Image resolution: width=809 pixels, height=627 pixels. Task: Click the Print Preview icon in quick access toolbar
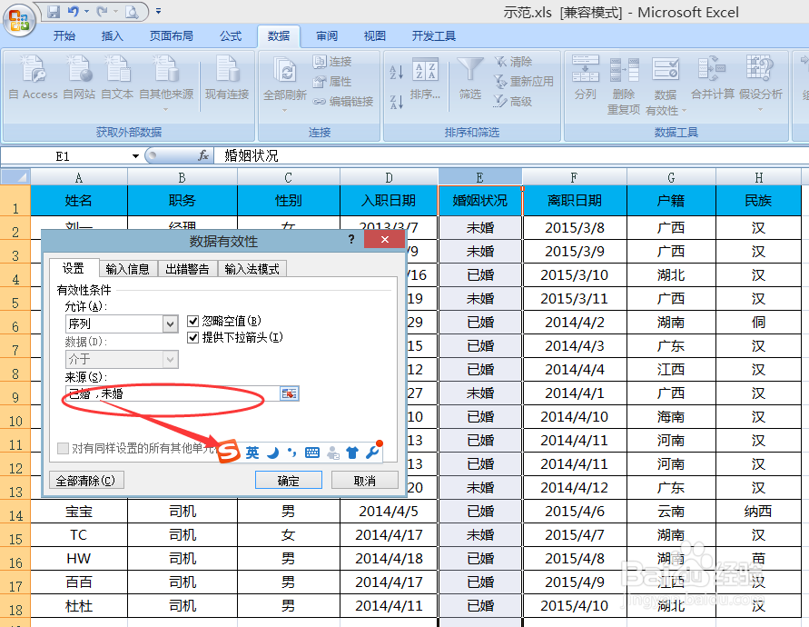[x=132, y=11]
